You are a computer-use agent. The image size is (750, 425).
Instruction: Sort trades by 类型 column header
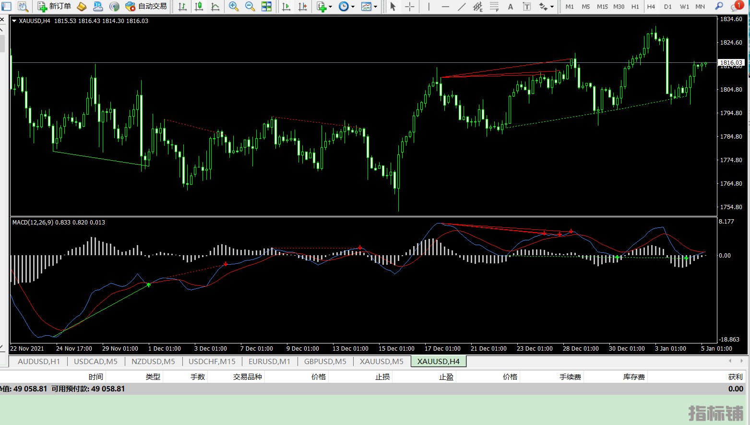(153, 377)
